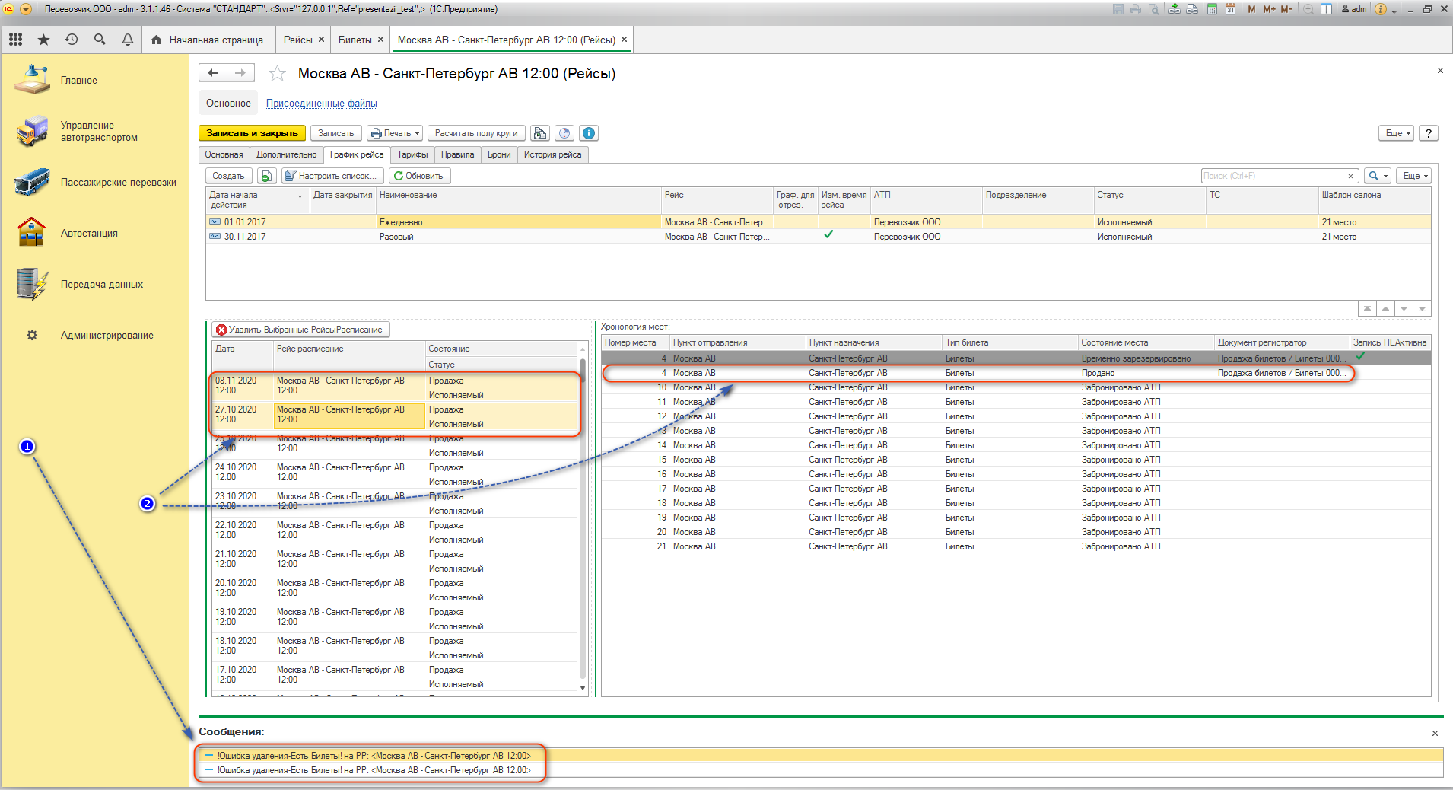Expand the Печать dropdown button
Viewport: 1453px width, 790px height.
tap(395, 133)
